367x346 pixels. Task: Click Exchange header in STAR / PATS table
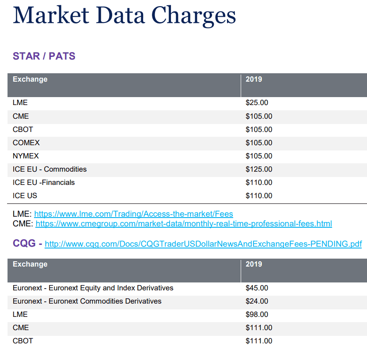(30, 79)
